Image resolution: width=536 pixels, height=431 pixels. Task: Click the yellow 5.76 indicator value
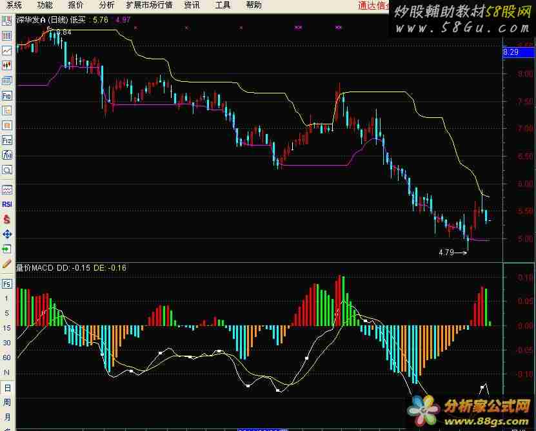pyautogui.click(x=101, y=20)
